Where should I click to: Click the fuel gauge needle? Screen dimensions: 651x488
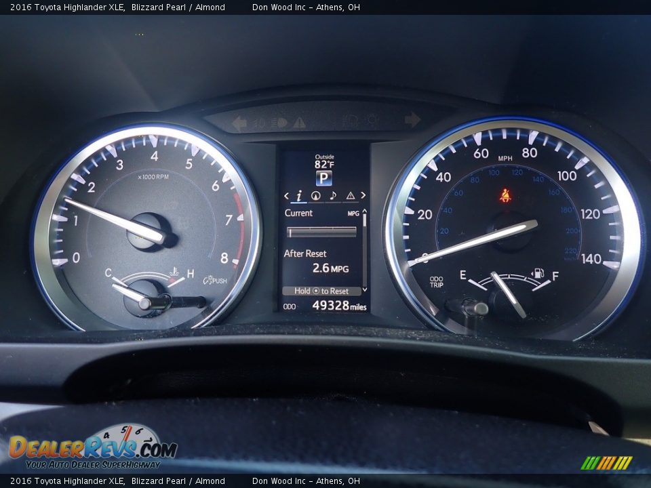(508, 295)
